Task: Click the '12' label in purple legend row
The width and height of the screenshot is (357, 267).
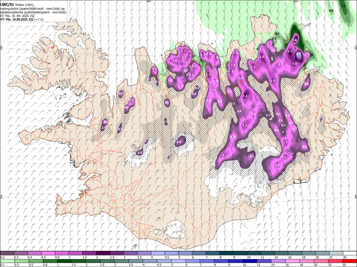Action: coord(262,257)
